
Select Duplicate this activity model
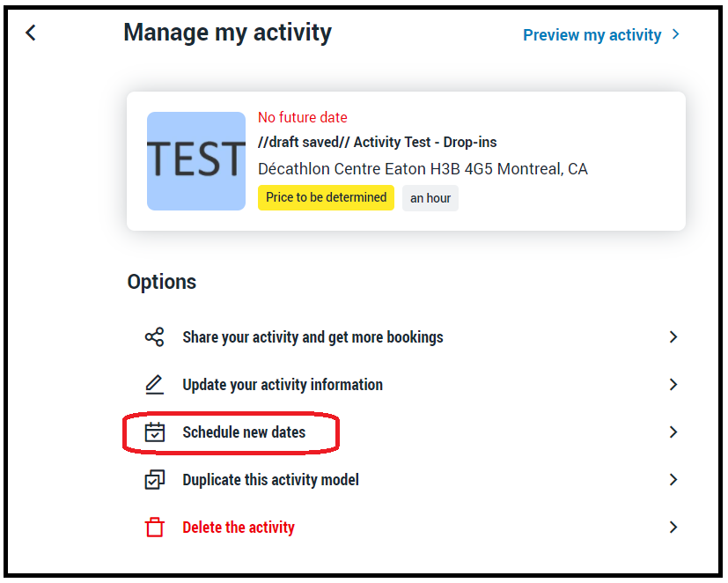[270, 480]
